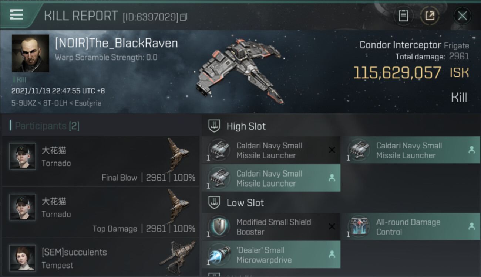This screenshot has width=481, height=277.
Task: Select 'Dealer' Small Microwarpdrive icon
Action: 219,254
